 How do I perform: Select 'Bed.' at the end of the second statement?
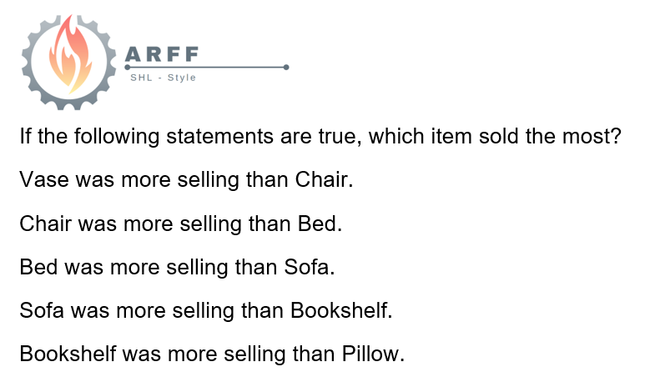pos(320,224)
